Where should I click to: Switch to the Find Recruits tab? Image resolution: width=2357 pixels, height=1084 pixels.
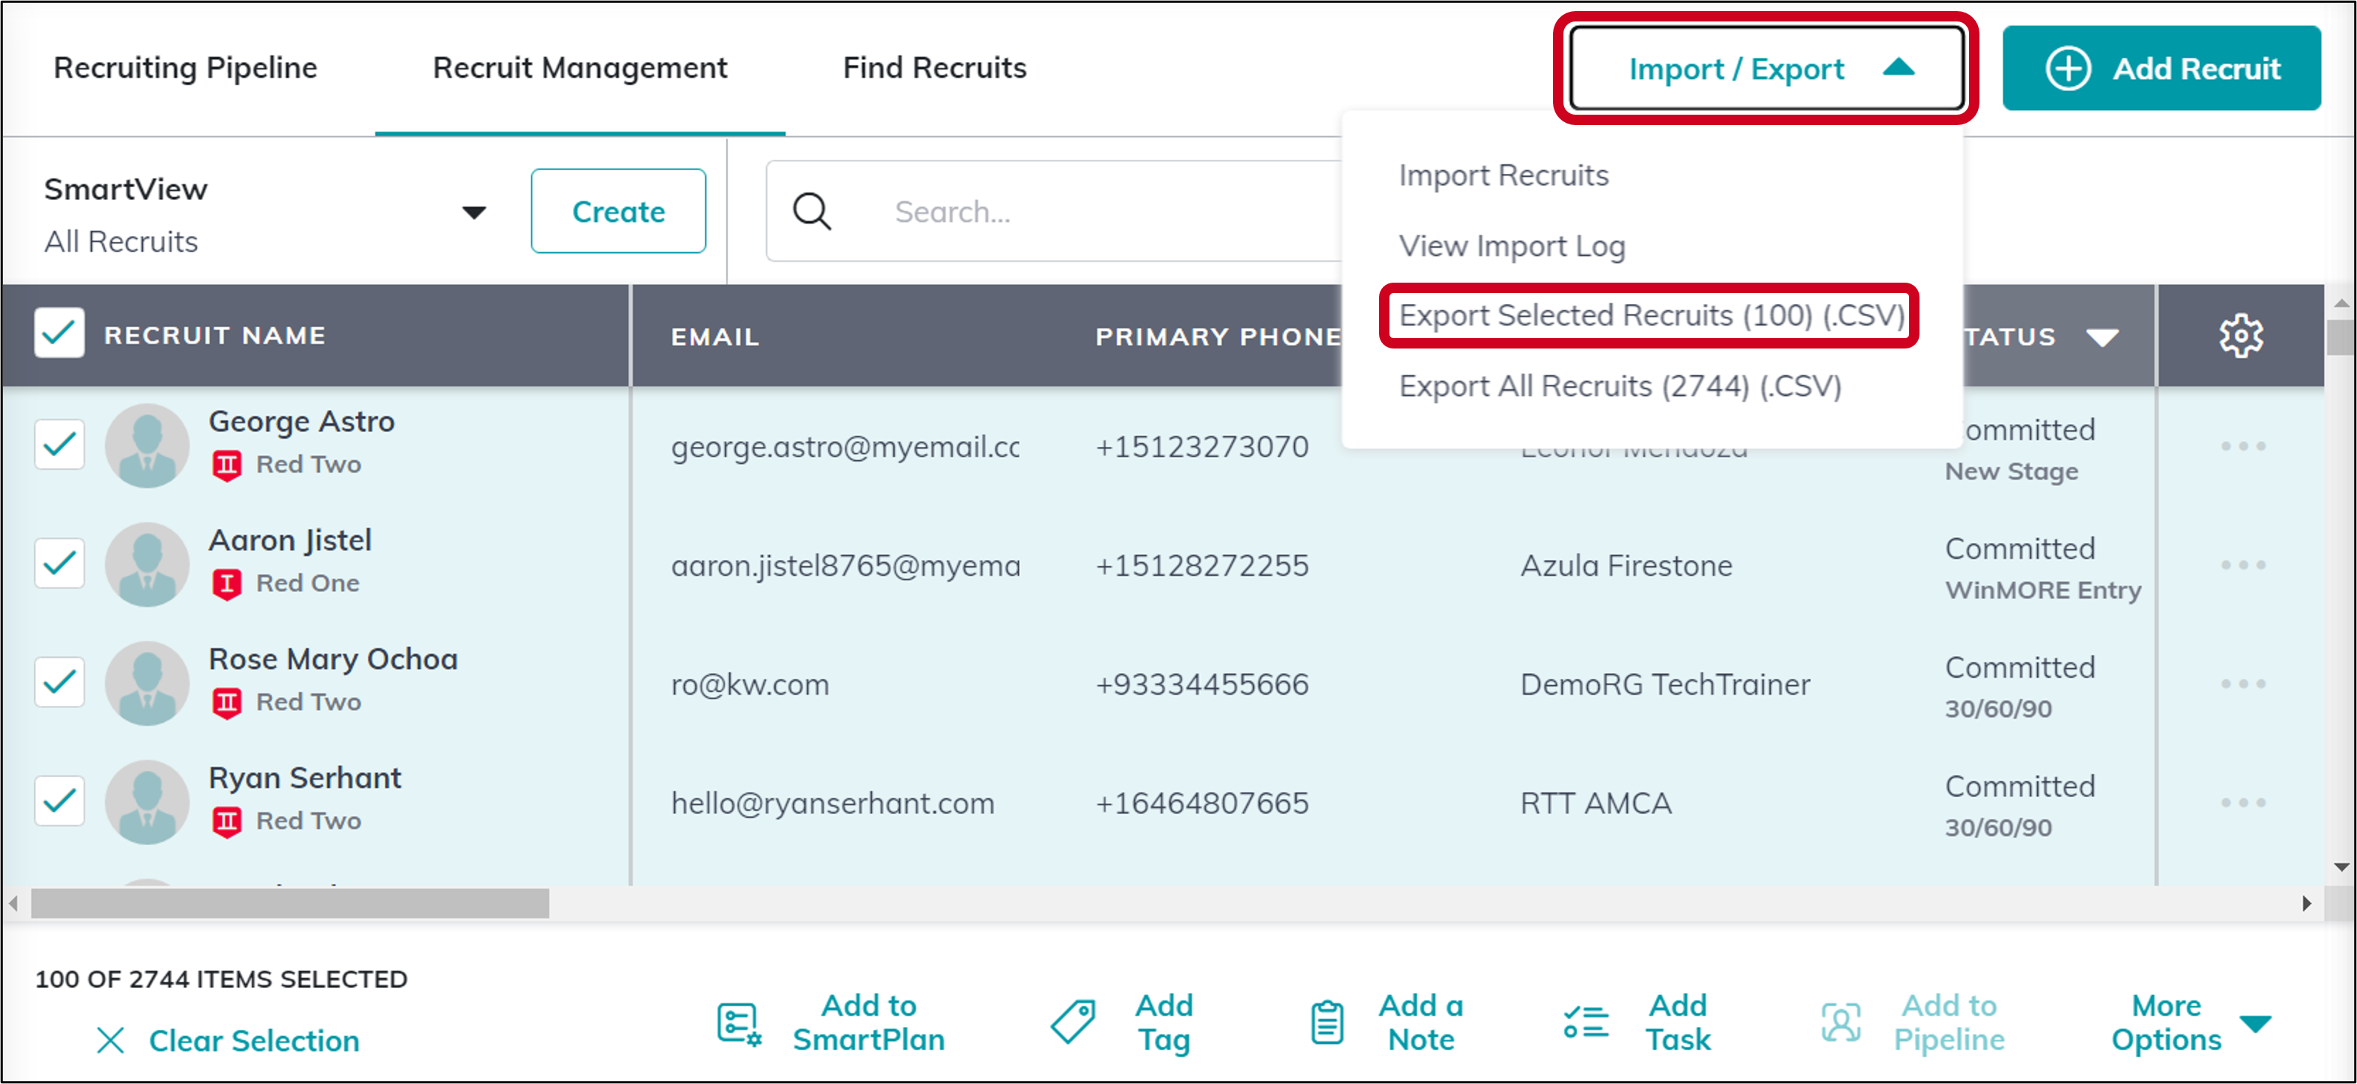point(935,67)
